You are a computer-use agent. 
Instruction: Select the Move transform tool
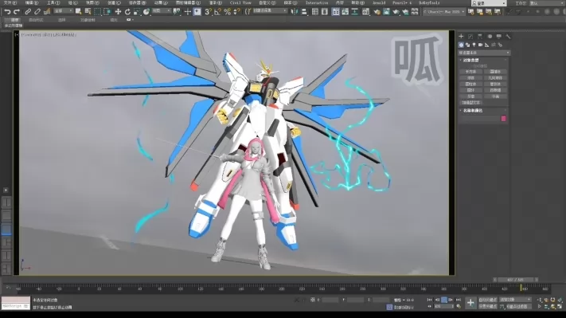click(118, 12)
